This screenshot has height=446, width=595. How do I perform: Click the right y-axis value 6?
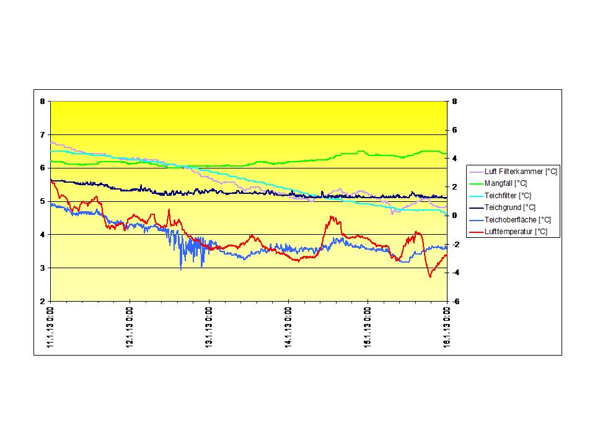point(456,130)
